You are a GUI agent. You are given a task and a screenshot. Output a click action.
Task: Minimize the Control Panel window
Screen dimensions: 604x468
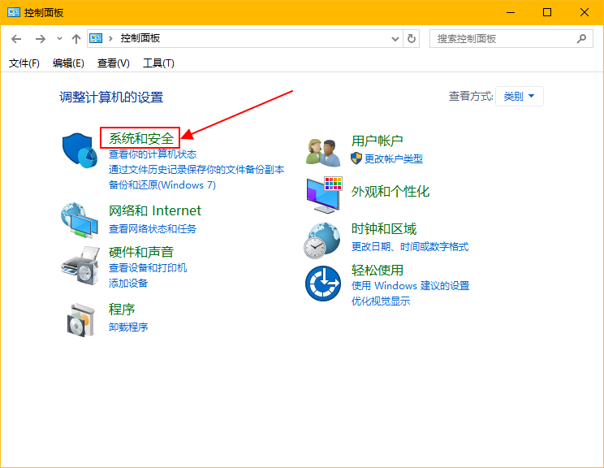pos(511,12)
